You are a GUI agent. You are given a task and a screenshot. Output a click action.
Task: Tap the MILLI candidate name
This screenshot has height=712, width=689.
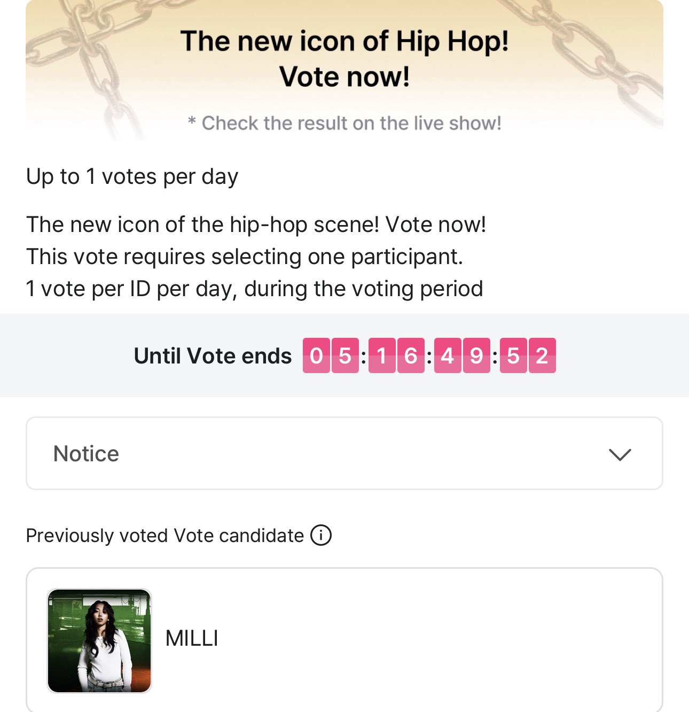(192, 638)
